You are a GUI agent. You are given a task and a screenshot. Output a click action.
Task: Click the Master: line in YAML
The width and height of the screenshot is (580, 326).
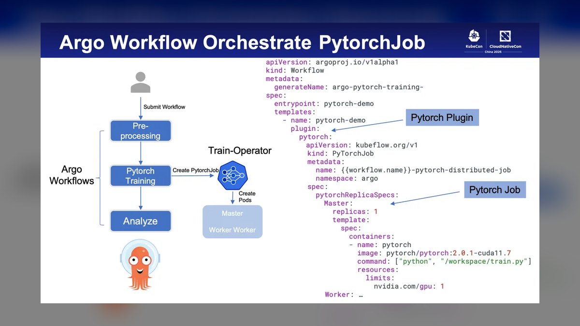[338, 203]
